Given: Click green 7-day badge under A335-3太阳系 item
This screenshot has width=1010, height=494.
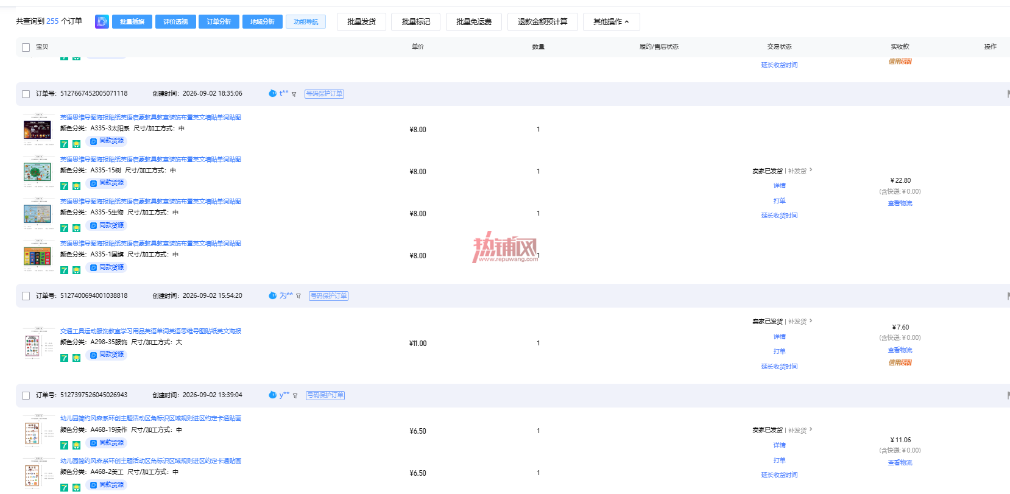Looking at the screenshot, I should tap(64, 144).
